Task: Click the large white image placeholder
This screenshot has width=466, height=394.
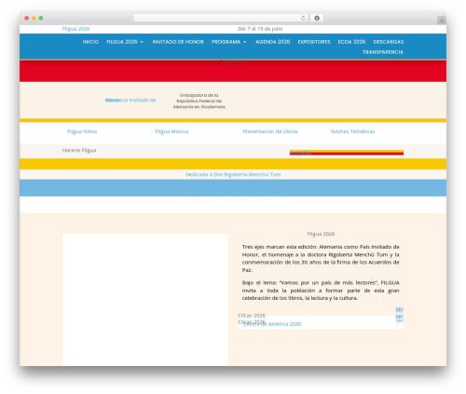Action: pyautogui.click(x=145, y=300)
